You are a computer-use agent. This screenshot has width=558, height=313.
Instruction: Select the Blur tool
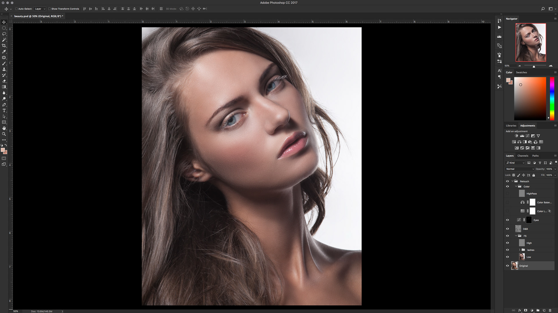click(x=4, y=93)
